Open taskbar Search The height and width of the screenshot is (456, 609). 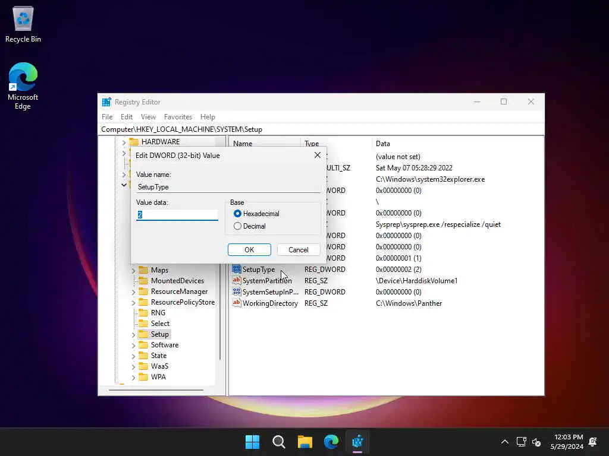(x=279, y=442)
